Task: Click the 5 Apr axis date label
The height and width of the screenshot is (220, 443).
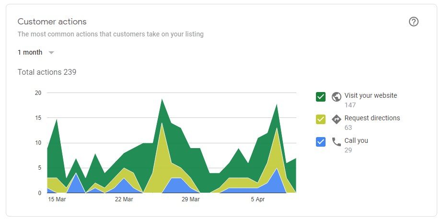Action: click(x=259, y=199)
